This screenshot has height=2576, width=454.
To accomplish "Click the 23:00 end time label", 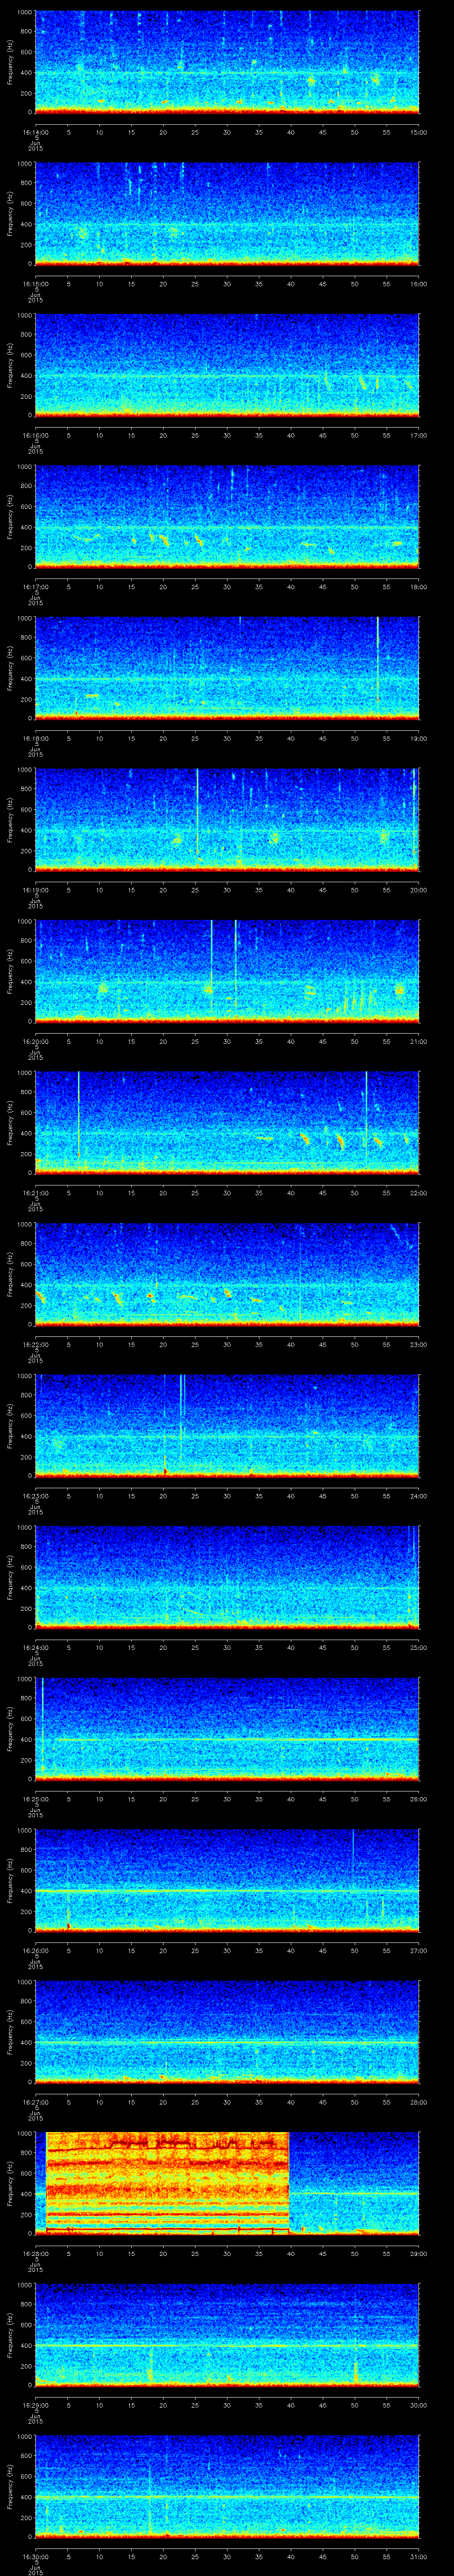I will (x=419, y=1345).
